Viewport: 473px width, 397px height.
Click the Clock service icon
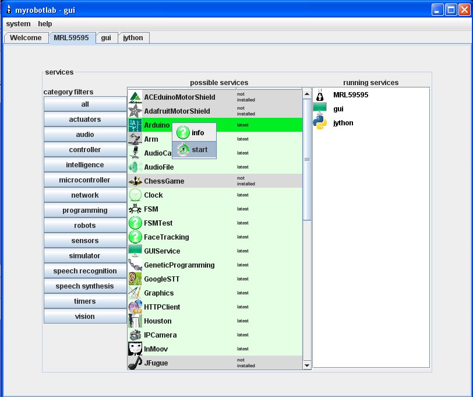pyautogui.click(x=135, y=195)
